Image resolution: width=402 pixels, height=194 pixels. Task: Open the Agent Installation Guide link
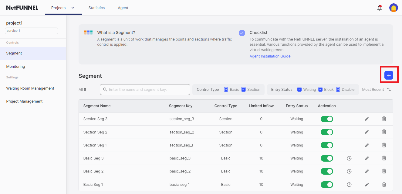(270, 56)
